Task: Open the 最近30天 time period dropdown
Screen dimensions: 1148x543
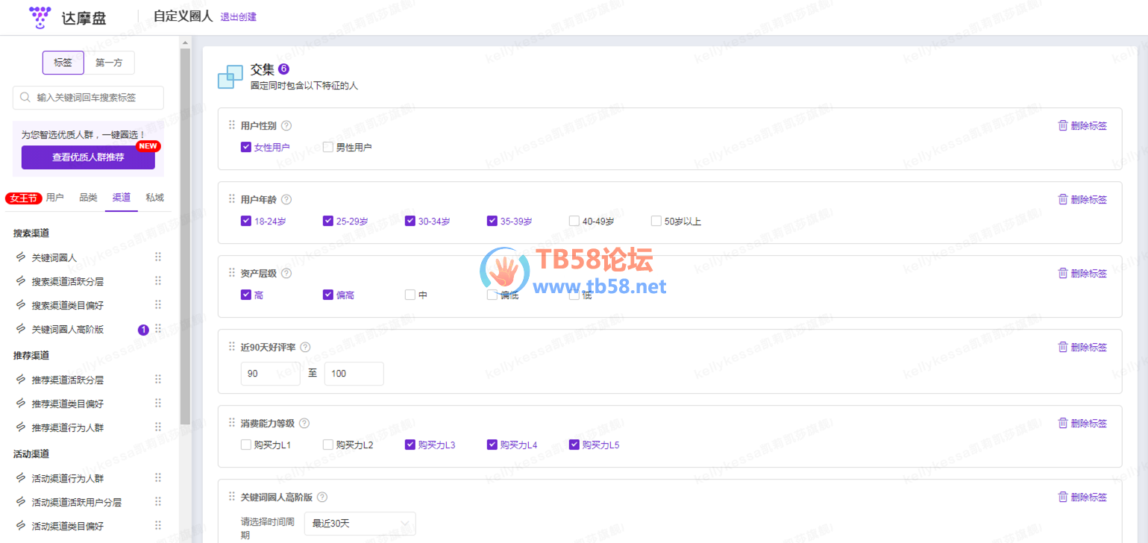Action: pyautogui.click(x=360, y=524)
